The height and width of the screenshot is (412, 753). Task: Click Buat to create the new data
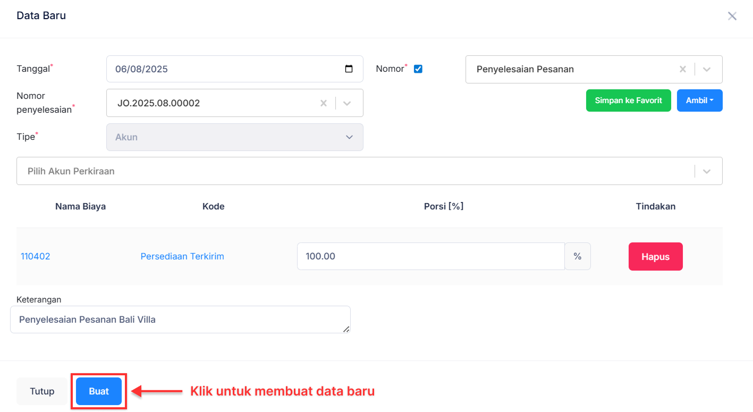pyautogui.click(x=98, y=391)
